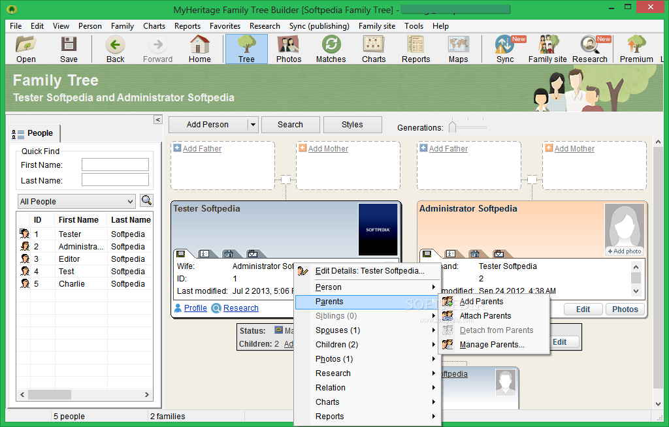
Task: Click Photos button on Administrator card
Action: coord(625,309)
